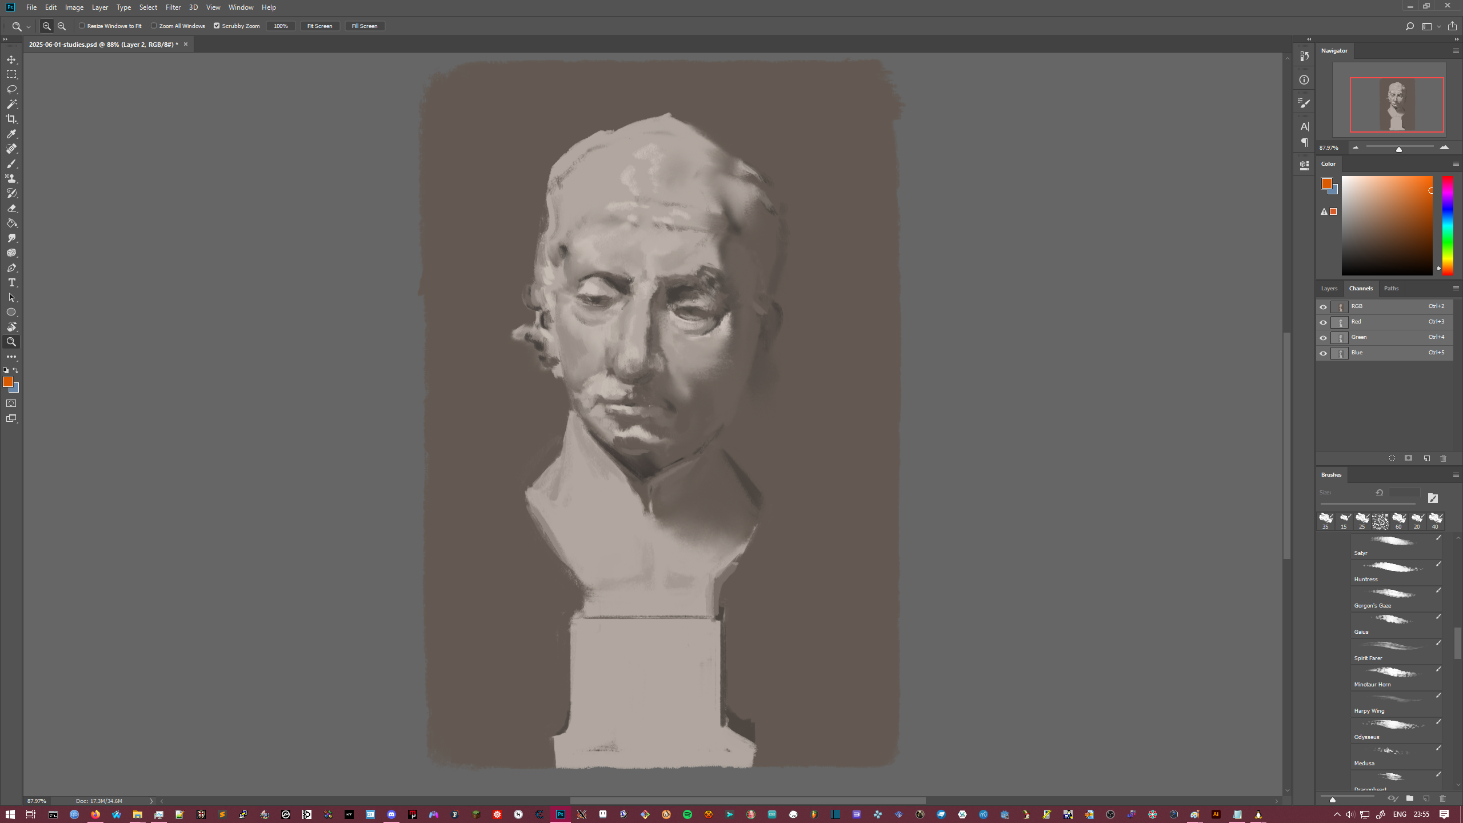The height and width of the screenshot is (823, 1463).
Task: Enable Zoom All Windows checkbox
Action: click(154, 26)
